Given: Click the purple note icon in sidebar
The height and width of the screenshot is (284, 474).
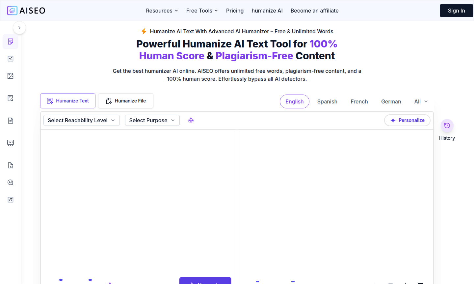Looking at the screenshot, I should tap(11, 42).
